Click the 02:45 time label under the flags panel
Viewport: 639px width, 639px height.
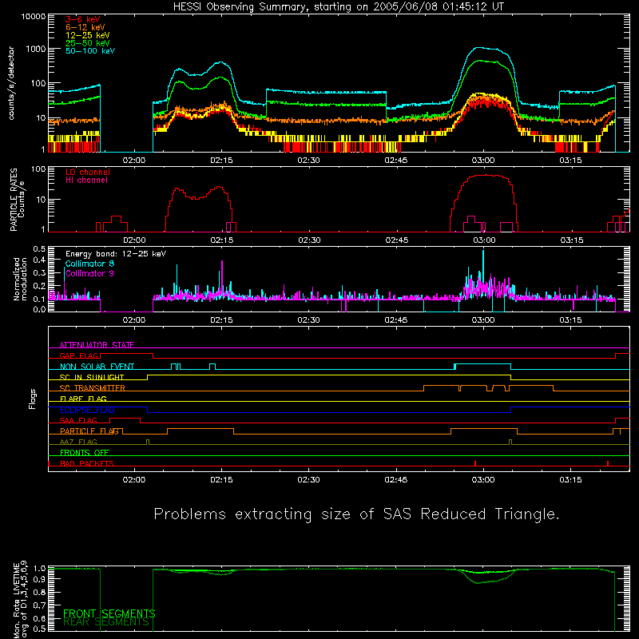pos(396,480)
